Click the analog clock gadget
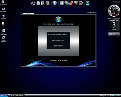 click(114, 11)
